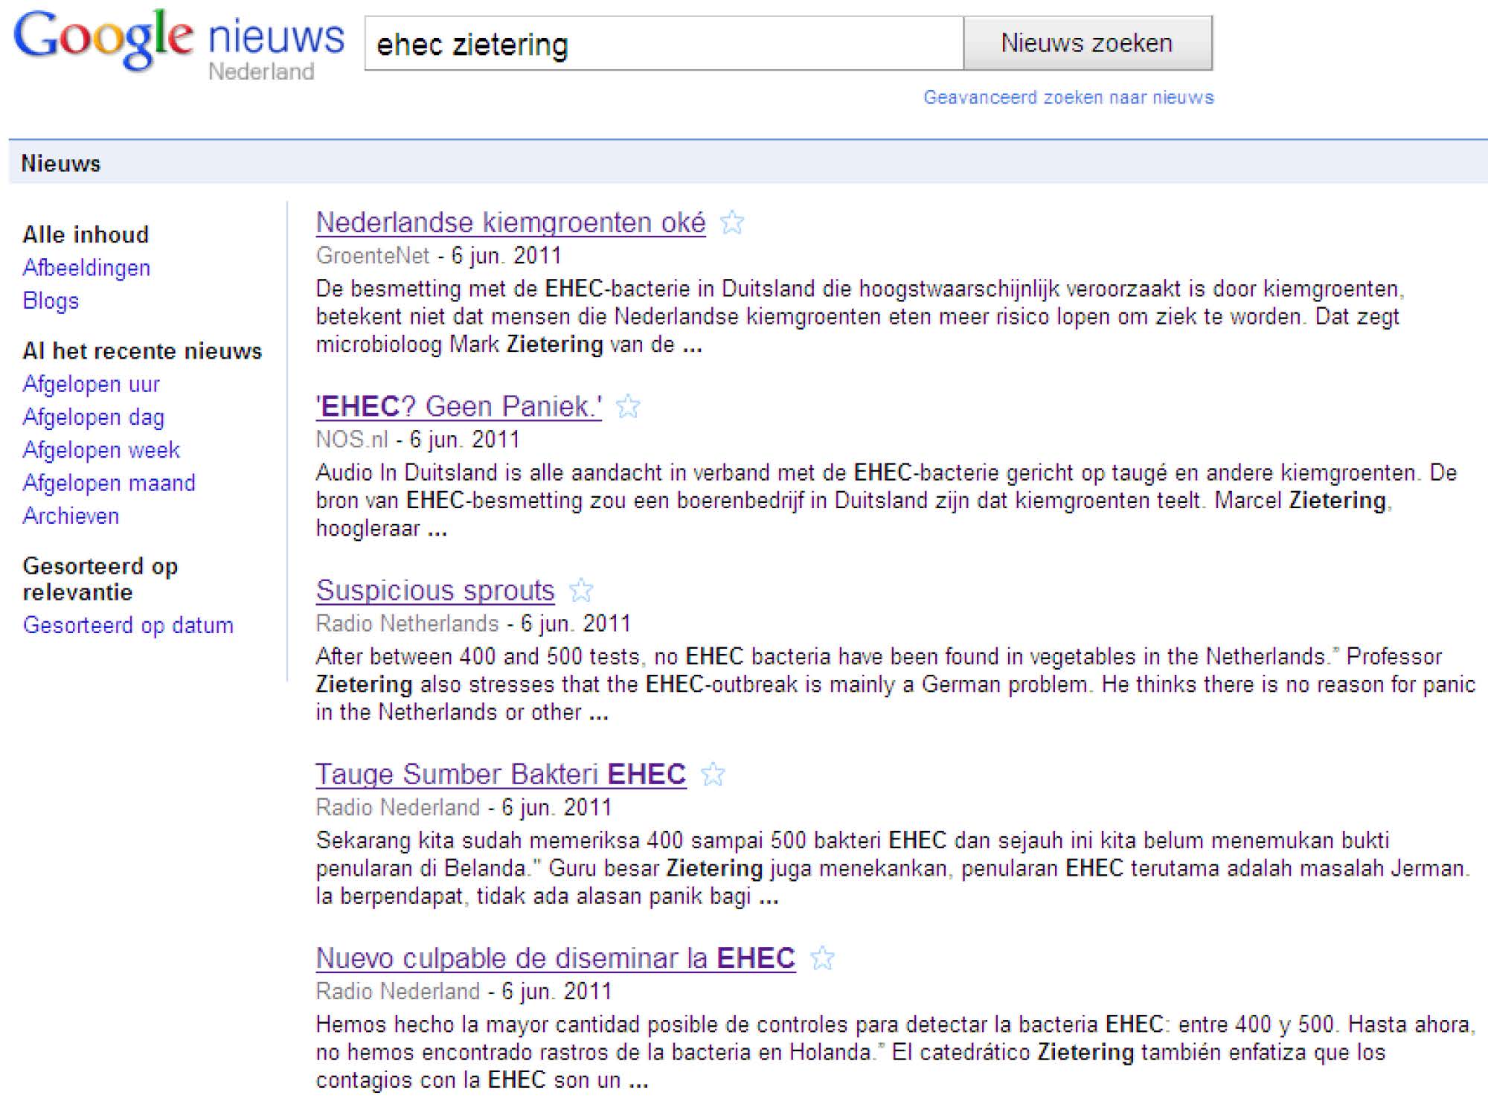
Task: Star the 'EHEC? Geen Paniek.' article
Action: [628, 406]
